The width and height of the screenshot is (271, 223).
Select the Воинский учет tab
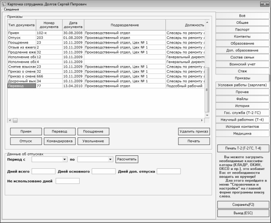coord(242,64)
